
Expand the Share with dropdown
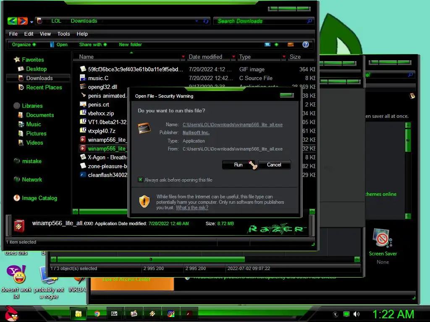tap(93, 44)
